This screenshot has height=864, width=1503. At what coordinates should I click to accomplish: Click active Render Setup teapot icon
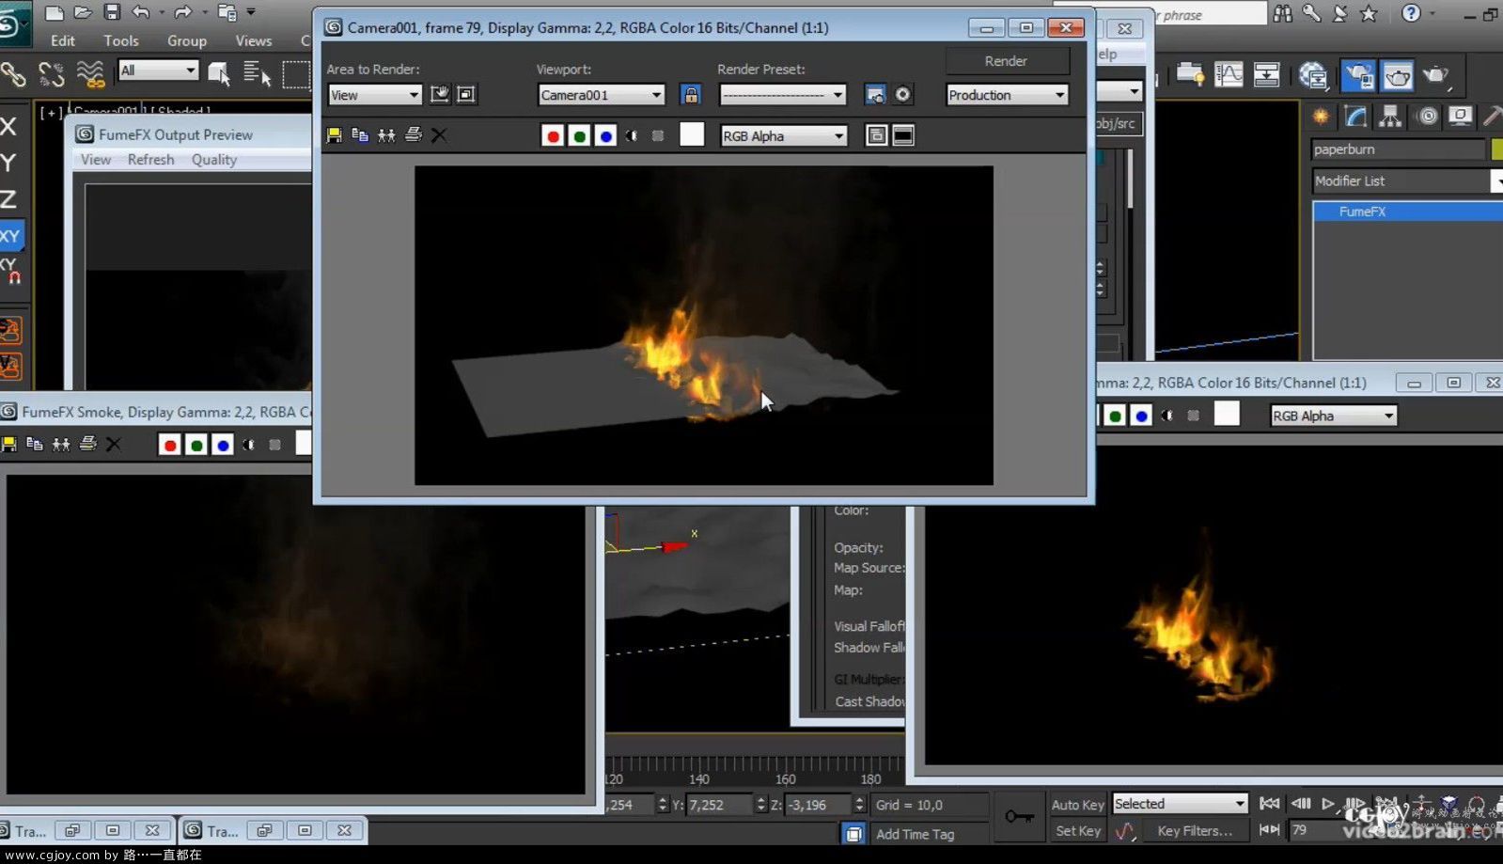1358,75
